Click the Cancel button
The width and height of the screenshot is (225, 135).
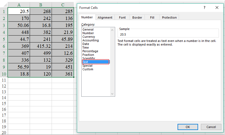pos(211,127)
